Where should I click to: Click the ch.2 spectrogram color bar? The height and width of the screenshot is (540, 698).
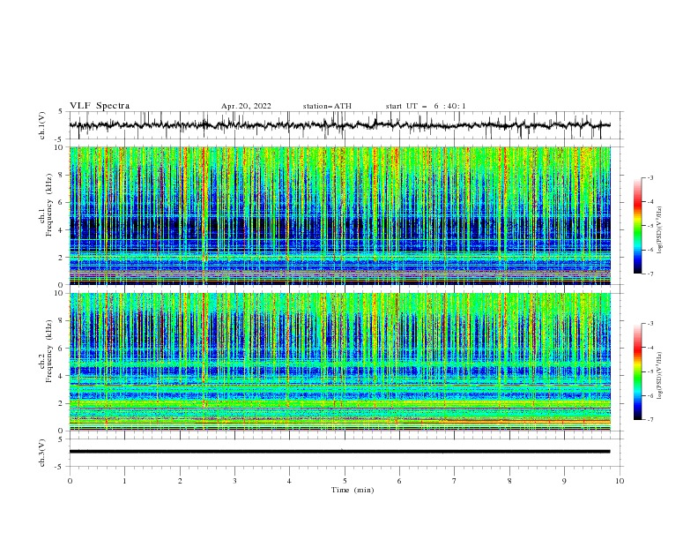pos(637,371)
